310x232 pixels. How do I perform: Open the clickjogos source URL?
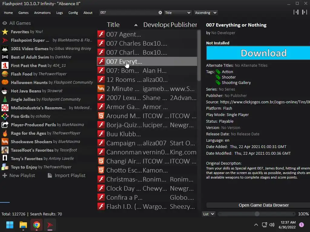point(265,102)
